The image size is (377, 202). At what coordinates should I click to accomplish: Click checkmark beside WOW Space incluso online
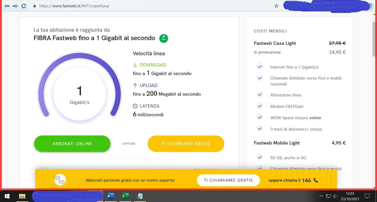point(260,117)
